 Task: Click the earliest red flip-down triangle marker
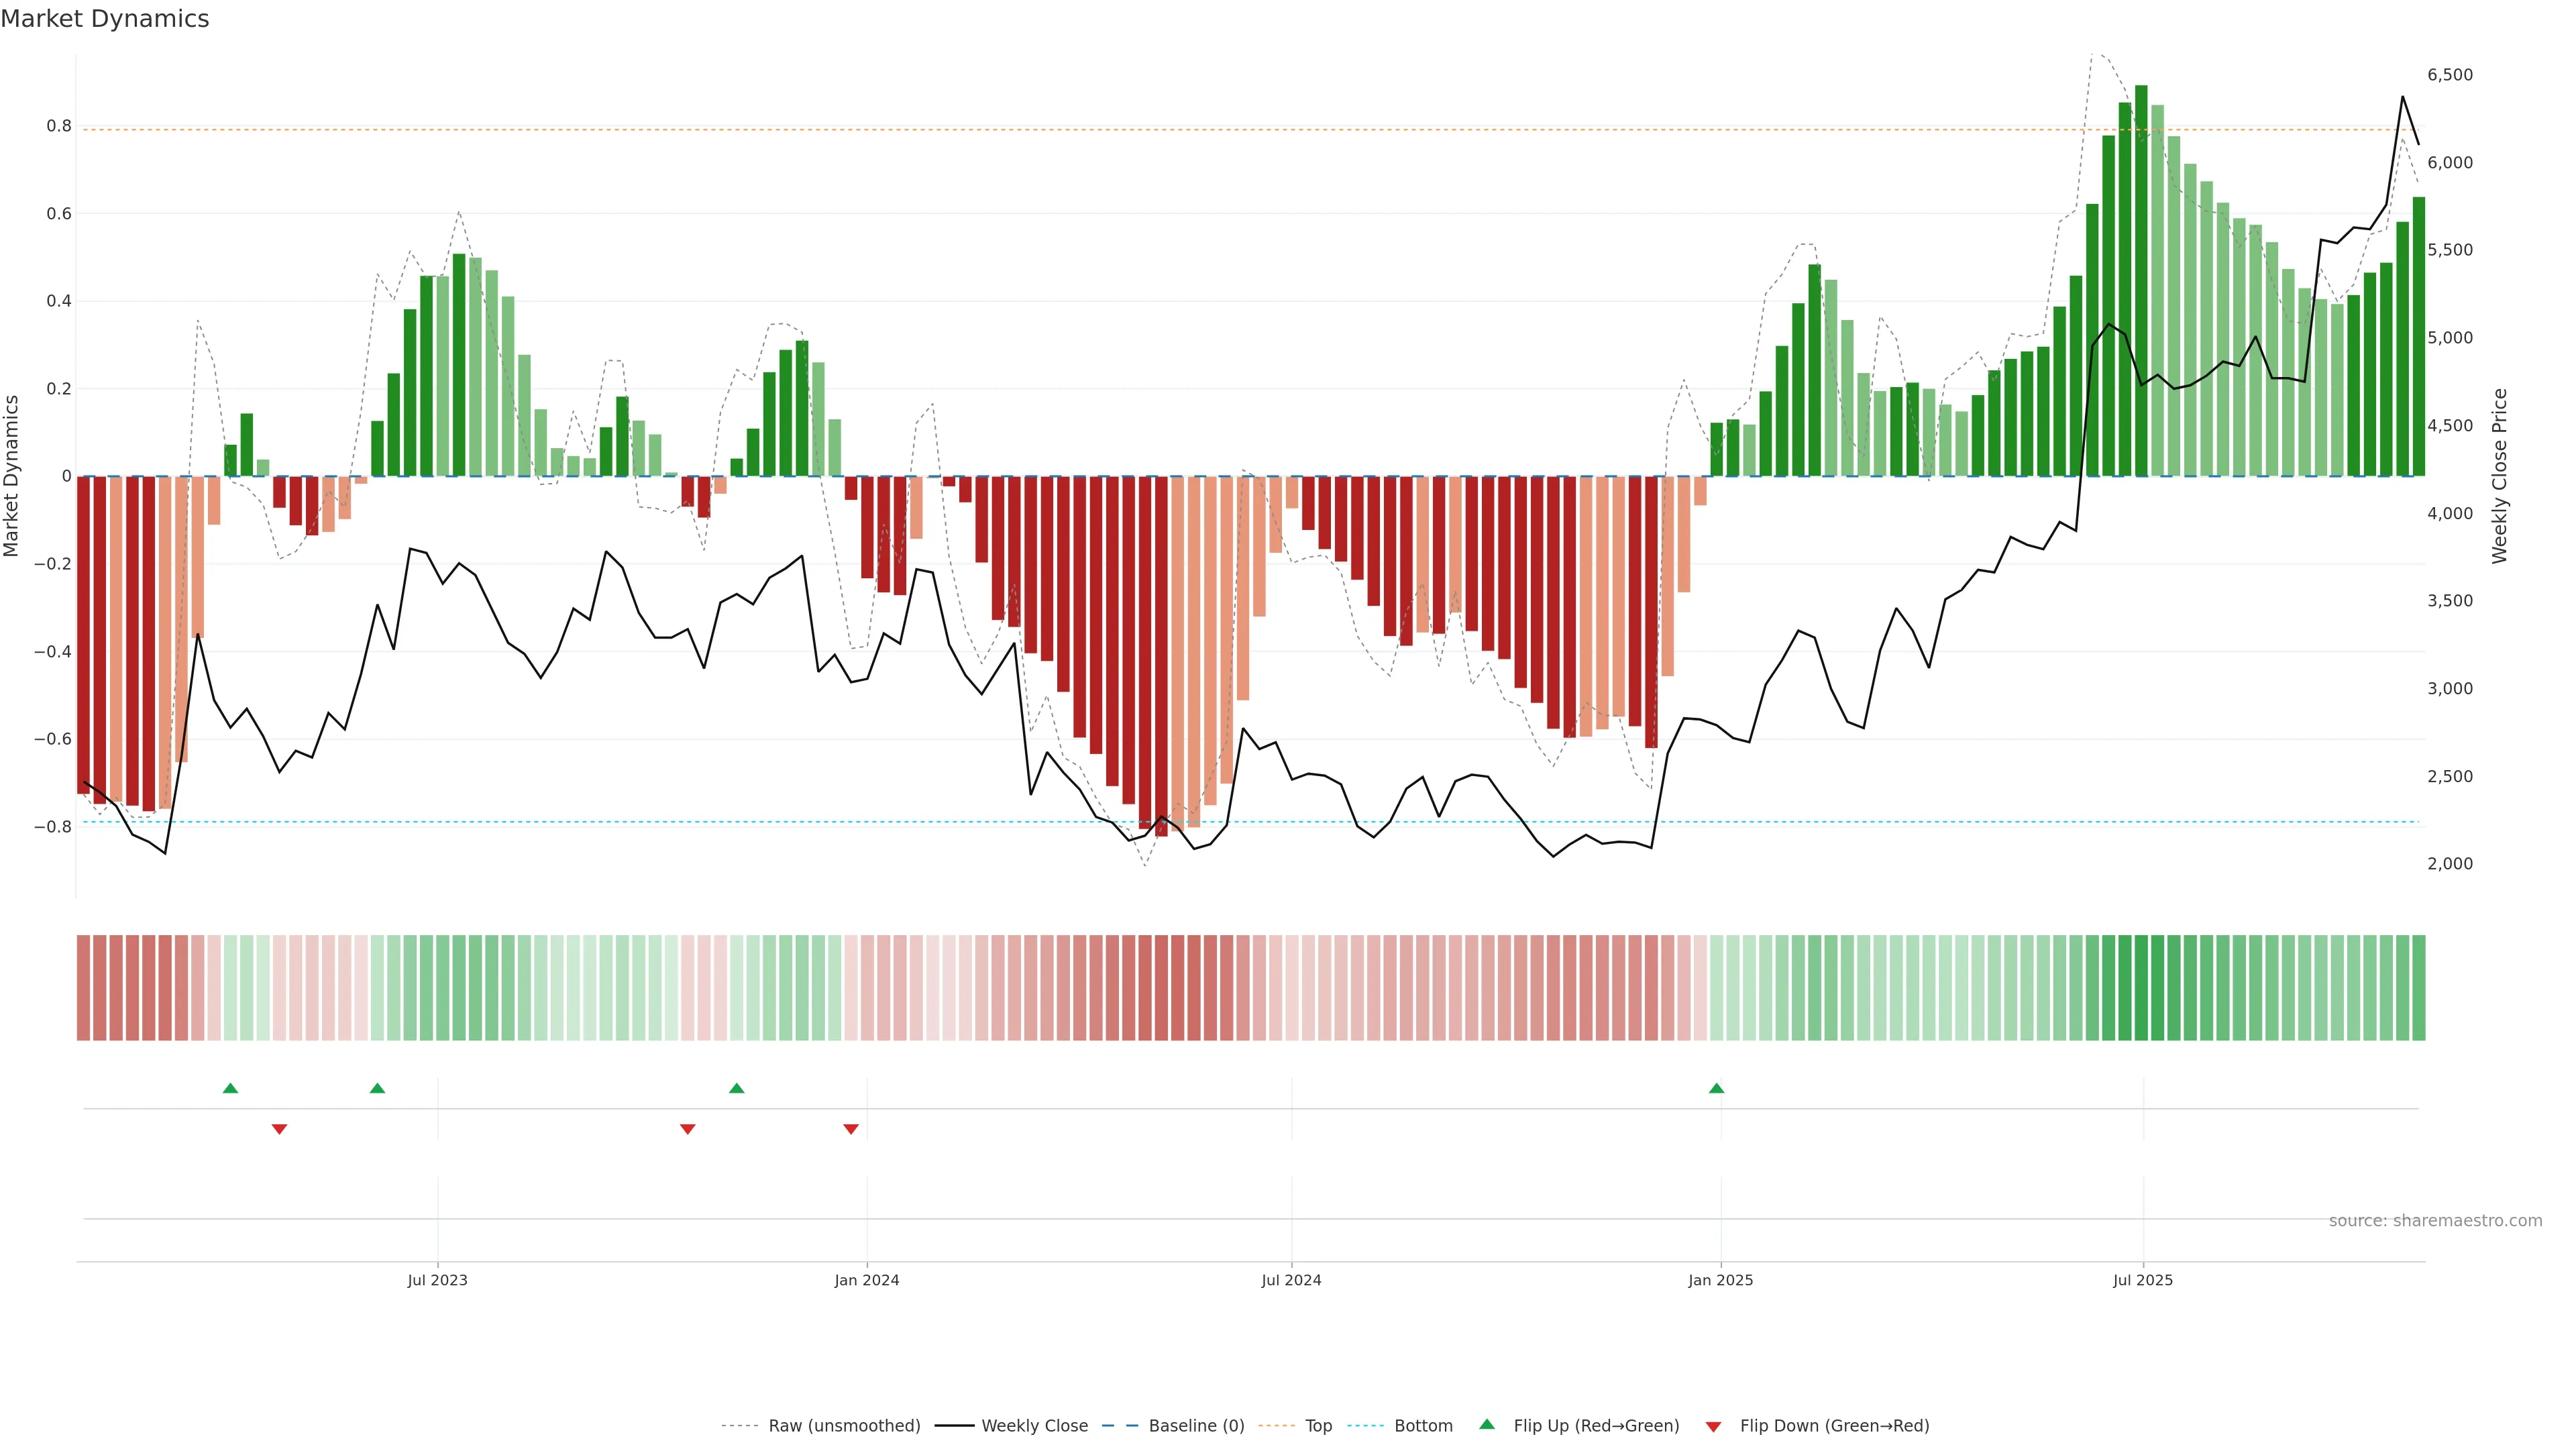(x=279, y=1129)
